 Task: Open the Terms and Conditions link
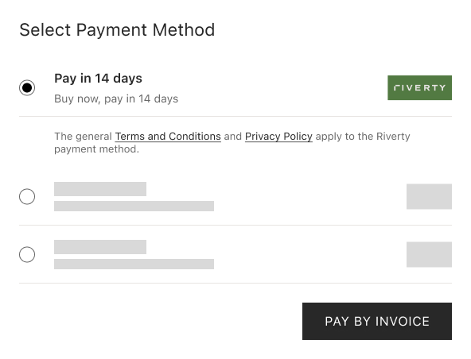[x=168, y=137]
